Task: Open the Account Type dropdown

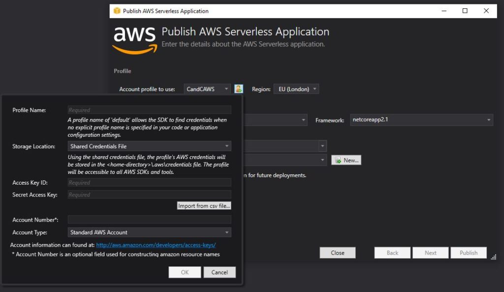Action: click(x=149, y=232)
